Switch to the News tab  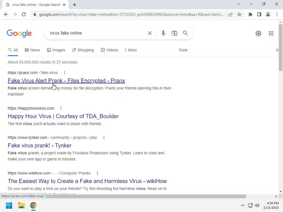click(x=32, y=50)
